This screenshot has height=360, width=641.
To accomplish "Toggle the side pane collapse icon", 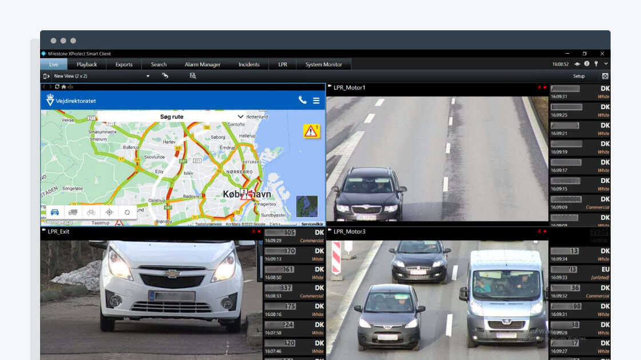I will [x=46, y=76].
